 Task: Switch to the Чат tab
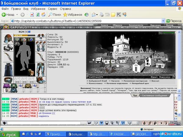click(x=135, y=96)
